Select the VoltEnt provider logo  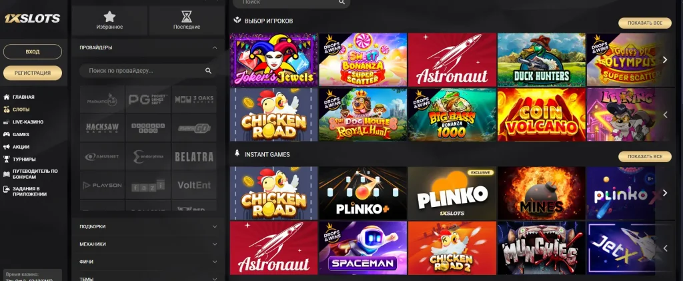click(x=194, y=185)
